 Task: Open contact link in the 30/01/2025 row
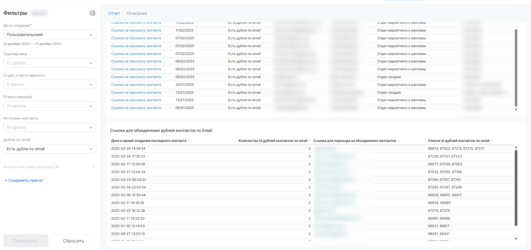[x=136, y=85]
